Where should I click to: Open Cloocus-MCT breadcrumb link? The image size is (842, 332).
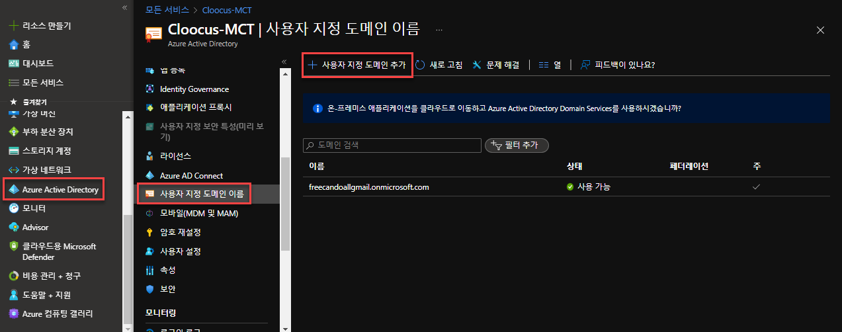tap(226, 10)
